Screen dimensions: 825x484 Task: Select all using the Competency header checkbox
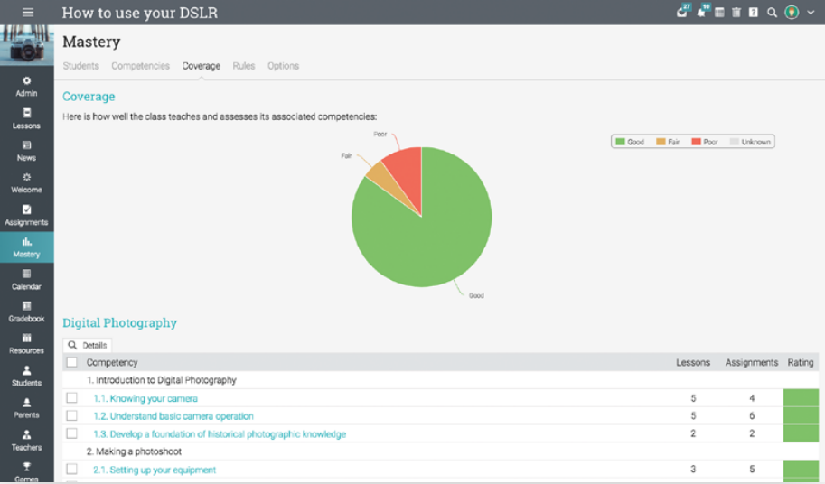click(71, 362)
